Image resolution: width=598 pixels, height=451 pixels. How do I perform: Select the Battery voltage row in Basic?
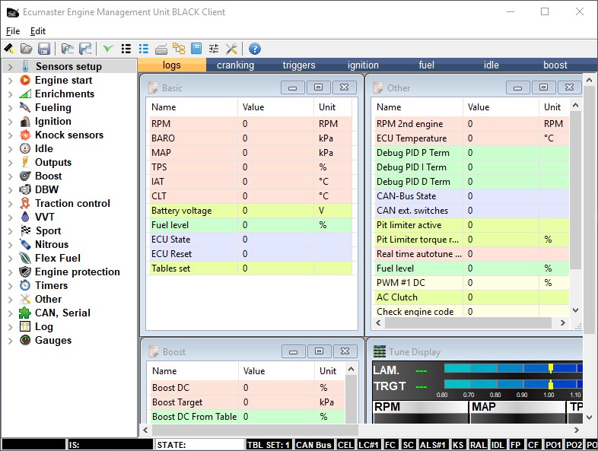251,211
